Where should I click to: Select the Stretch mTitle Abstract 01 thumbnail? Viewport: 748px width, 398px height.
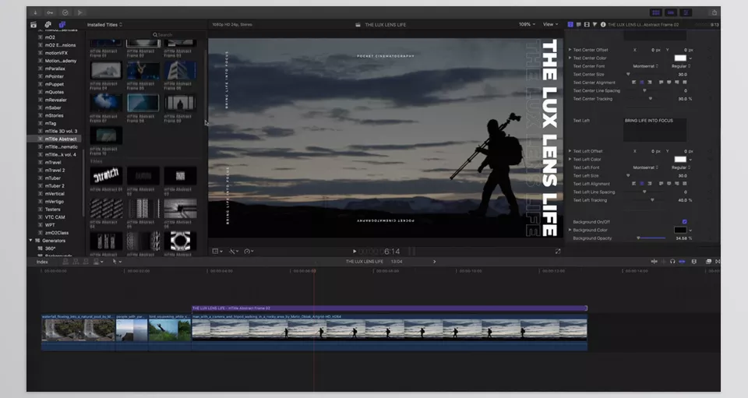[106, 176]
